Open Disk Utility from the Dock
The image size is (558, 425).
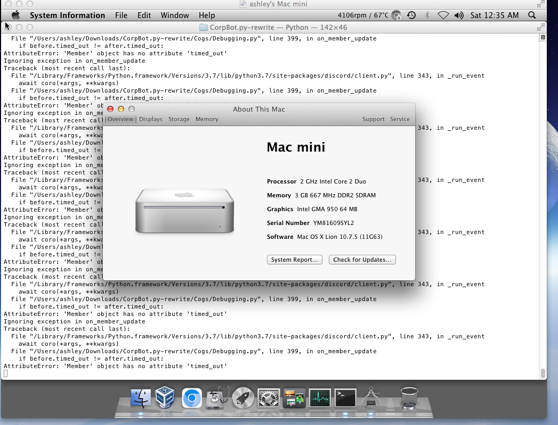(x=217, y=398)
